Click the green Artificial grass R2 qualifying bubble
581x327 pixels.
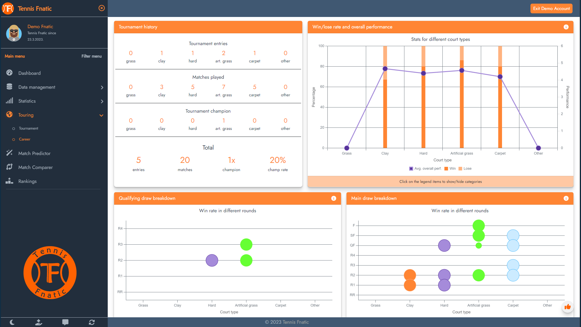(x=246, y=260)
